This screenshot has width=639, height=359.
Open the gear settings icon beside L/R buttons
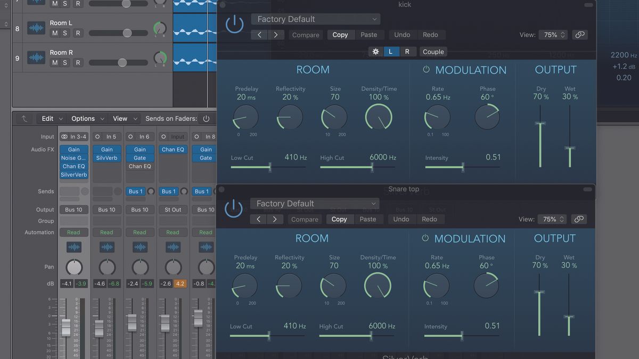375,51
